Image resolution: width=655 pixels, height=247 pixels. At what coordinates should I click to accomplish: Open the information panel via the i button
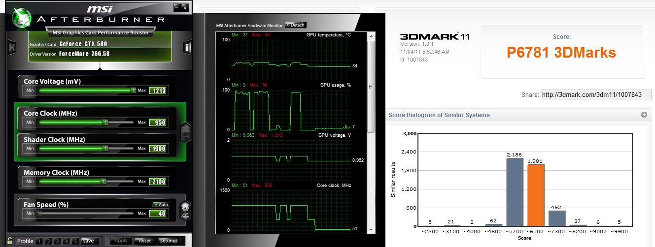pyautogui.click(x=188, y=47)
